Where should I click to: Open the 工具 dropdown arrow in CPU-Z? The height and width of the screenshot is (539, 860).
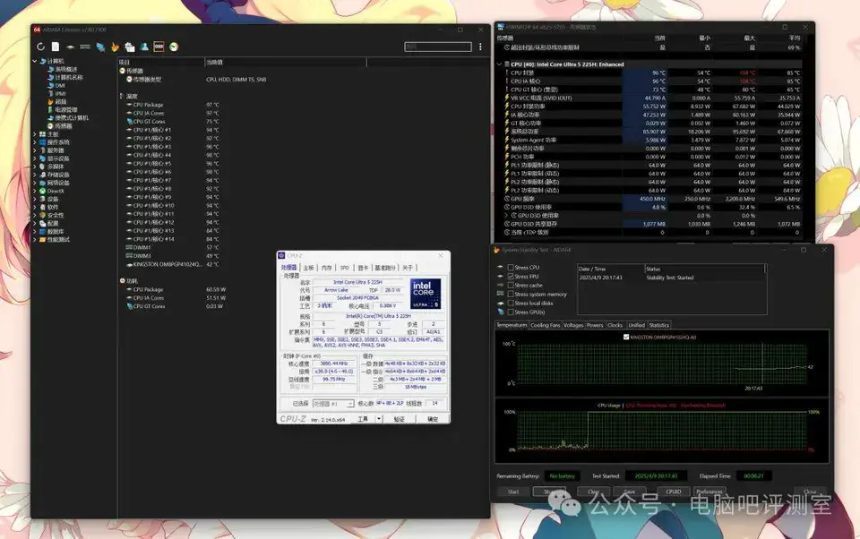pyautogui.click(x=378, y=419)
